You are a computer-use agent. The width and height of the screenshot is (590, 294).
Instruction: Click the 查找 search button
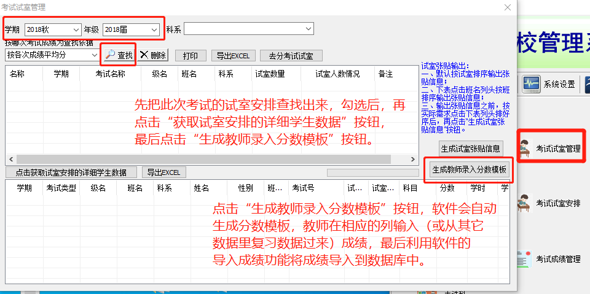[119, 55]
